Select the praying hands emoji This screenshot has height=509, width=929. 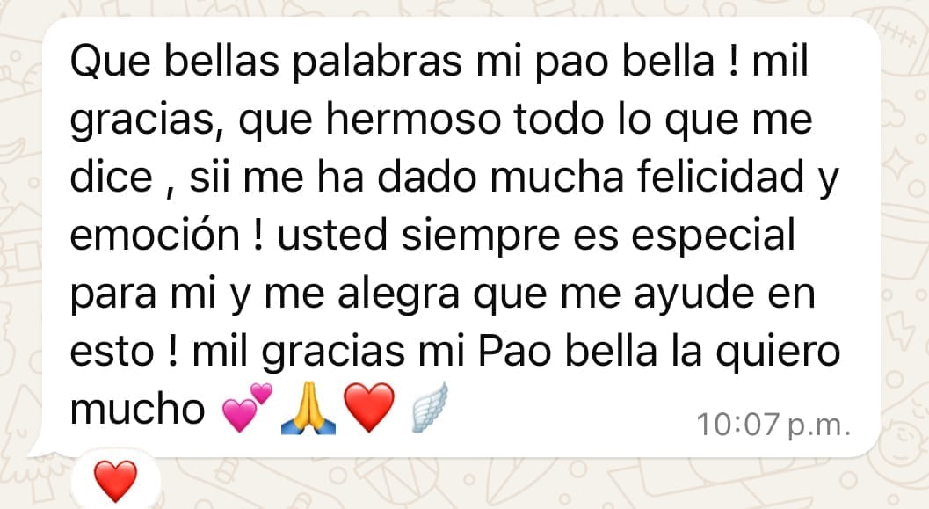point(308,408)
